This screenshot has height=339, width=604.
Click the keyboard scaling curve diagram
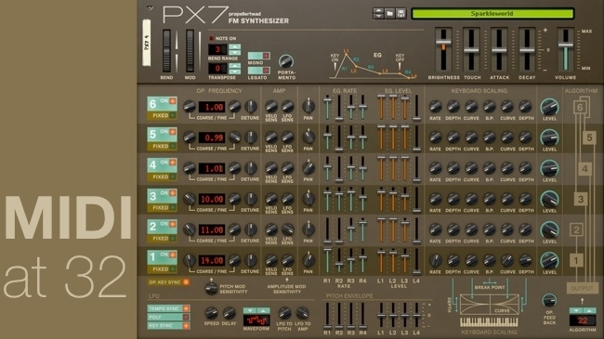[x=489, y=305]
